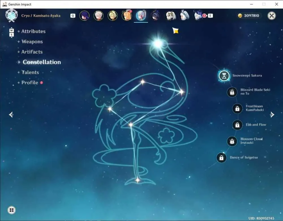Screen dimensions: 283x221
Task: Click the locked Blizzard Blade Seki no To node
Action: pos(232,92)
